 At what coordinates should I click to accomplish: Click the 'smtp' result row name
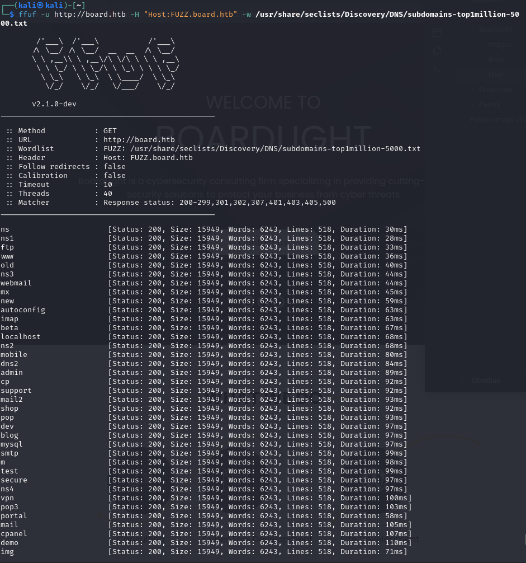pyautogui.click(x=10, y=453)
